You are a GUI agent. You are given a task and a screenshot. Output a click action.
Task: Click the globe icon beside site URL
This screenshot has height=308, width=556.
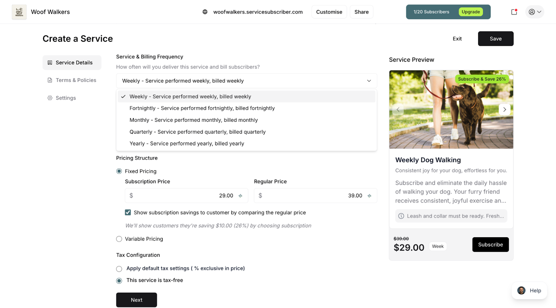(205, 12)
